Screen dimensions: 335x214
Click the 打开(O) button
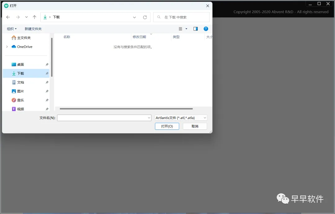(167, 126)
